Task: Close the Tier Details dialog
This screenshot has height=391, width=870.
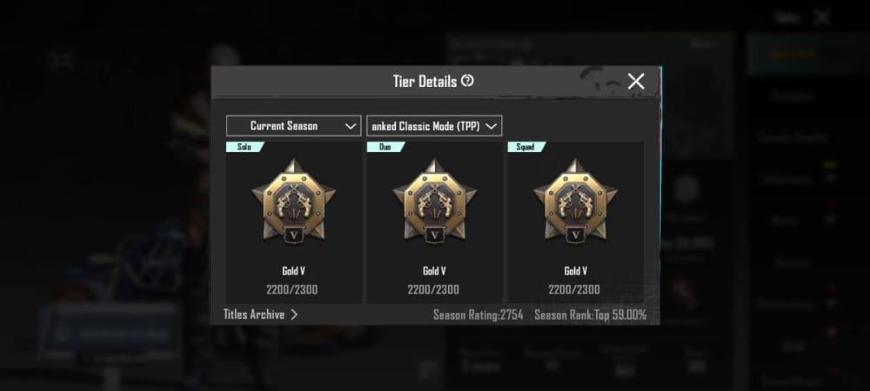Action: (x=636, y=82)
